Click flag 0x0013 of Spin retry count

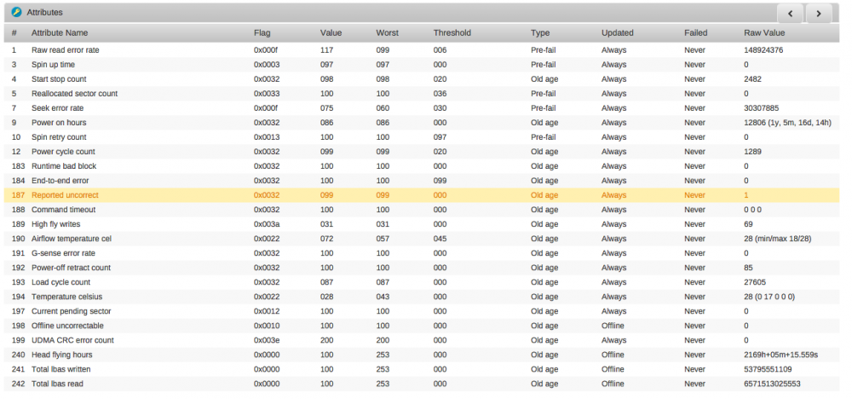point(267,137)
